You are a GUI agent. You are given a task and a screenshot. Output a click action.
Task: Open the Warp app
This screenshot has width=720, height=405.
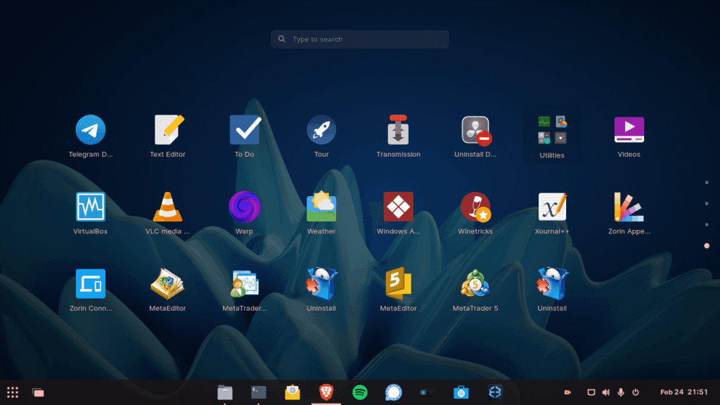click(x=244, y=207)
